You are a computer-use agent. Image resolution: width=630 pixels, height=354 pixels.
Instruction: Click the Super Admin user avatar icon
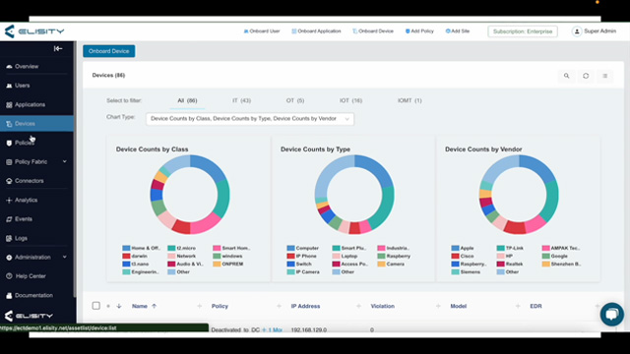click(x=577, y=31)
